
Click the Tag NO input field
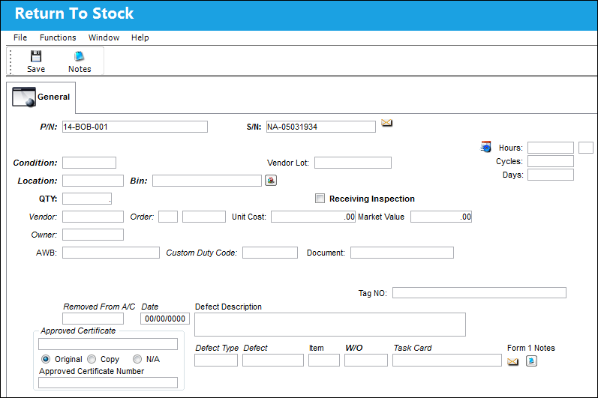(x=479, y=293)
